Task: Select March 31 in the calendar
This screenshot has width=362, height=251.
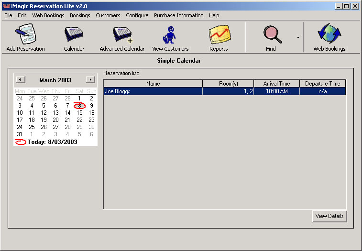Action: click(x=20, y=134)
